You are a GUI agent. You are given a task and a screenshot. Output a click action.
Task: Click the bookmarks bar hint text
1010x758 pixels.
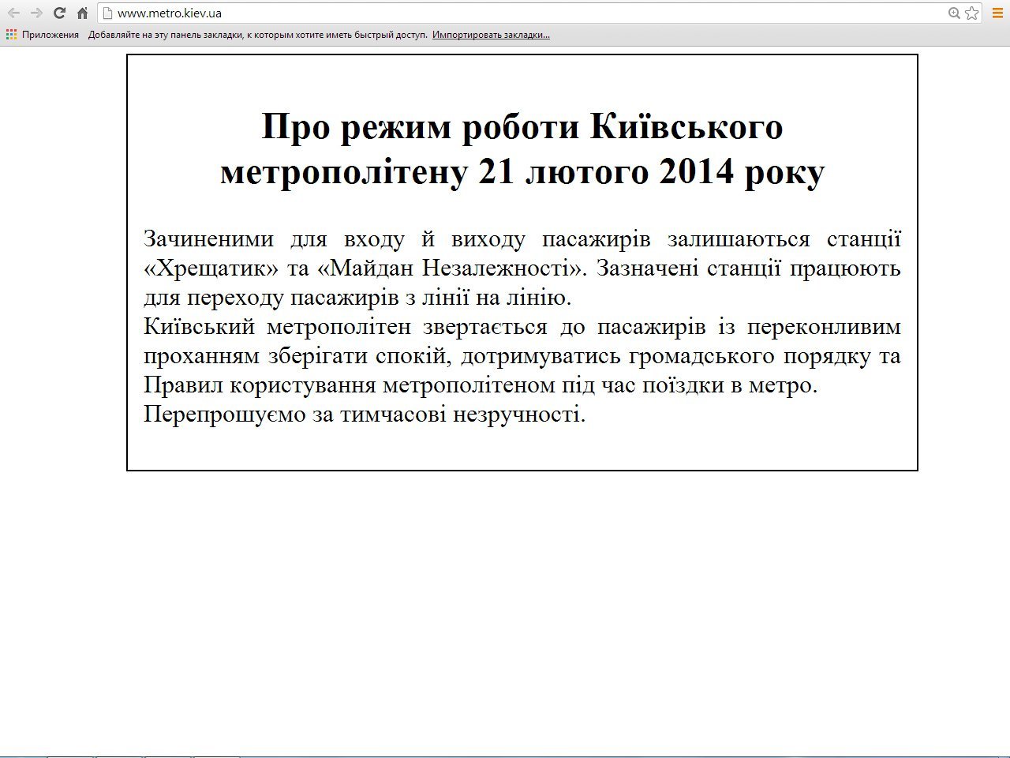tap(257, 35)
